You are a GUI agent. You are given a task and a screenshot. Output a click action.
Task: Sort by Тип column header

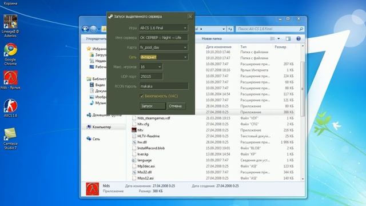[243, 47]
